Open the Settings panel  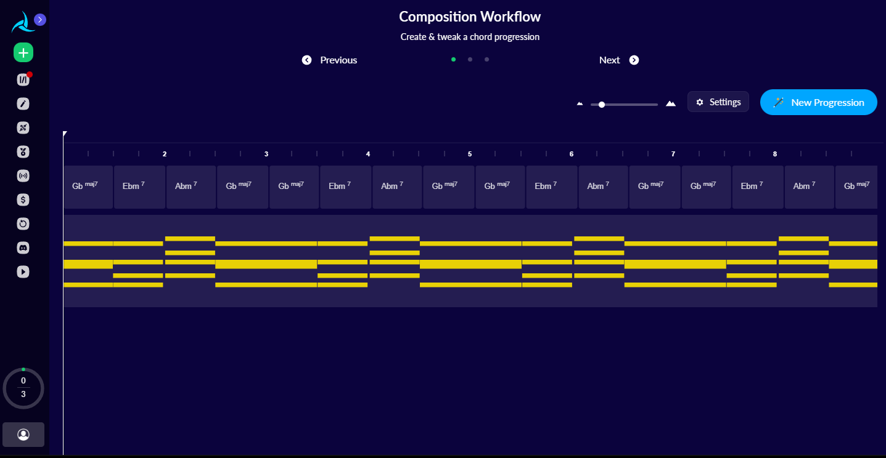point(718,102)
